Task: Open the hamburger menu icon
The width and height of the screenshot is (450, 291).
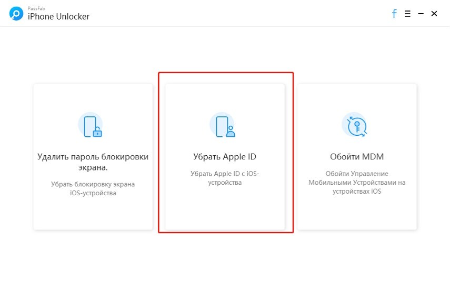Action: click(407, 14)
